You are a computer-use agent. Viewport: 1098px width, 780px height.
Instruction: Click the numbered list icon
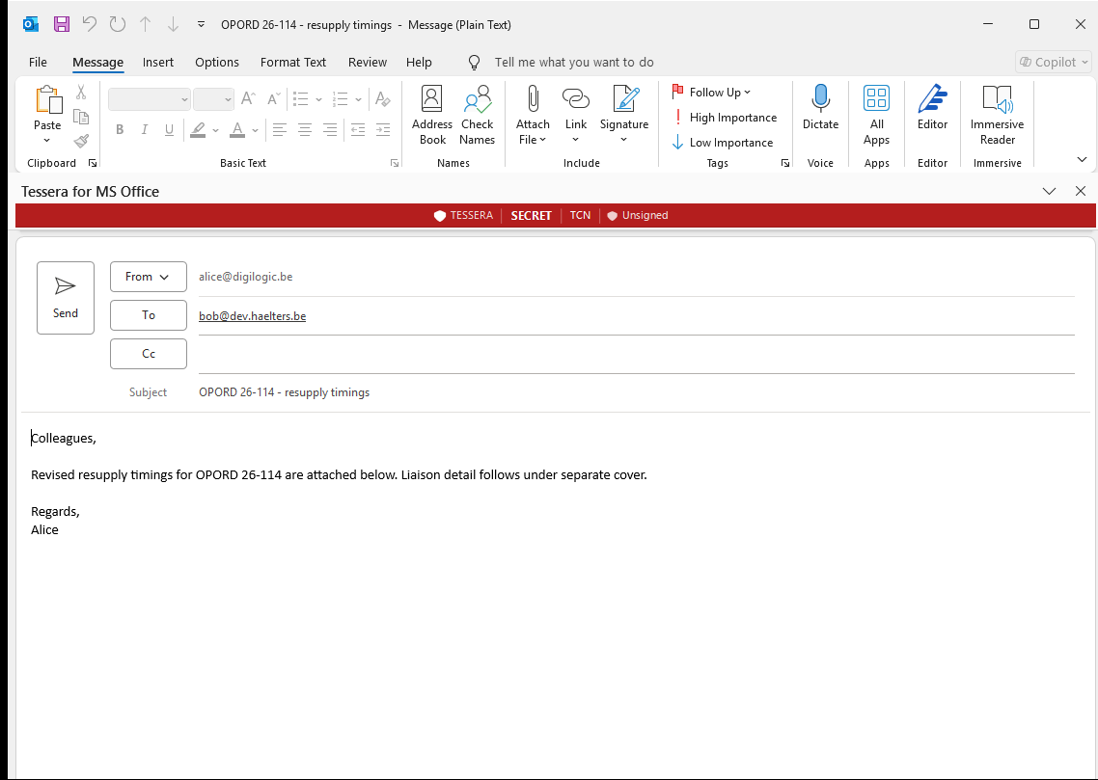coord(341,99)
